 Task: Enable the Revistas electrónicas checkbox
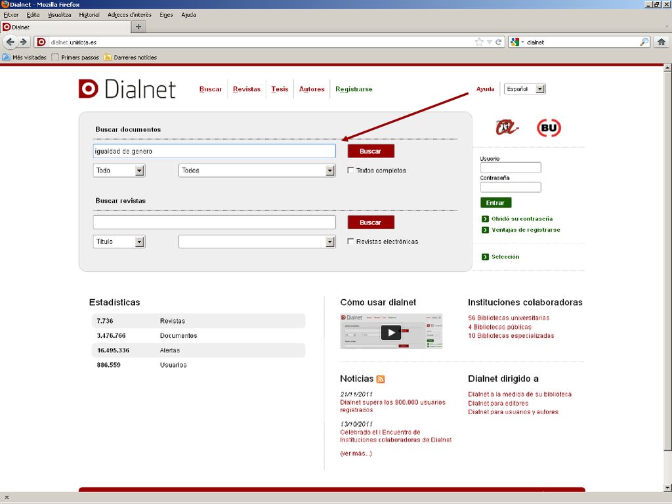350,241
